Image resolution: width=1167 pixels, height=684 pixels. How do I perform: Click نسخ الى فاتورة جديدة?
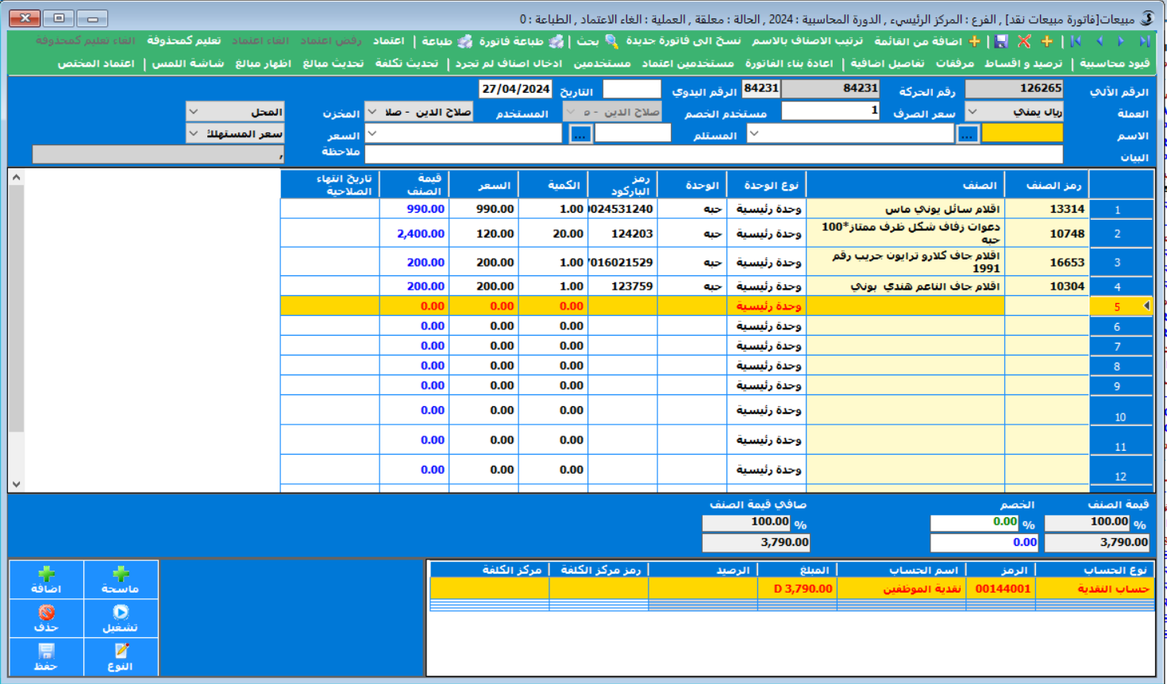pyautogui.click(x=684, y=40)
